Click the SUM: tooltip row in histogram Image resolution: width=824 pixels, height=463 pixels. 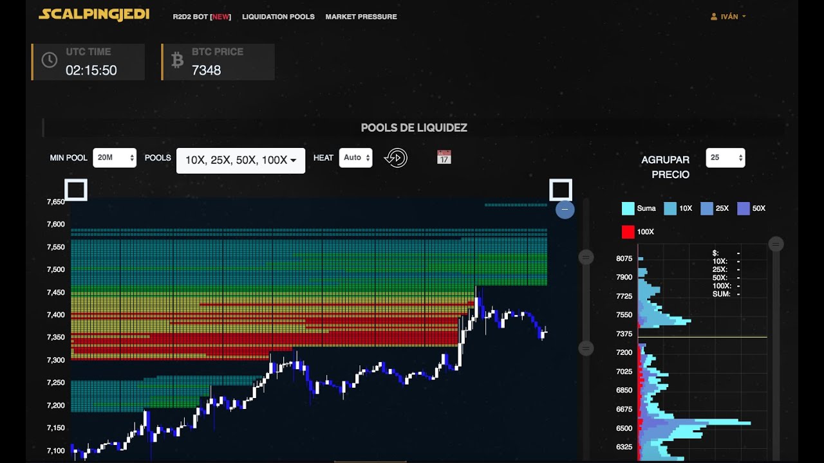coord(726,294)
